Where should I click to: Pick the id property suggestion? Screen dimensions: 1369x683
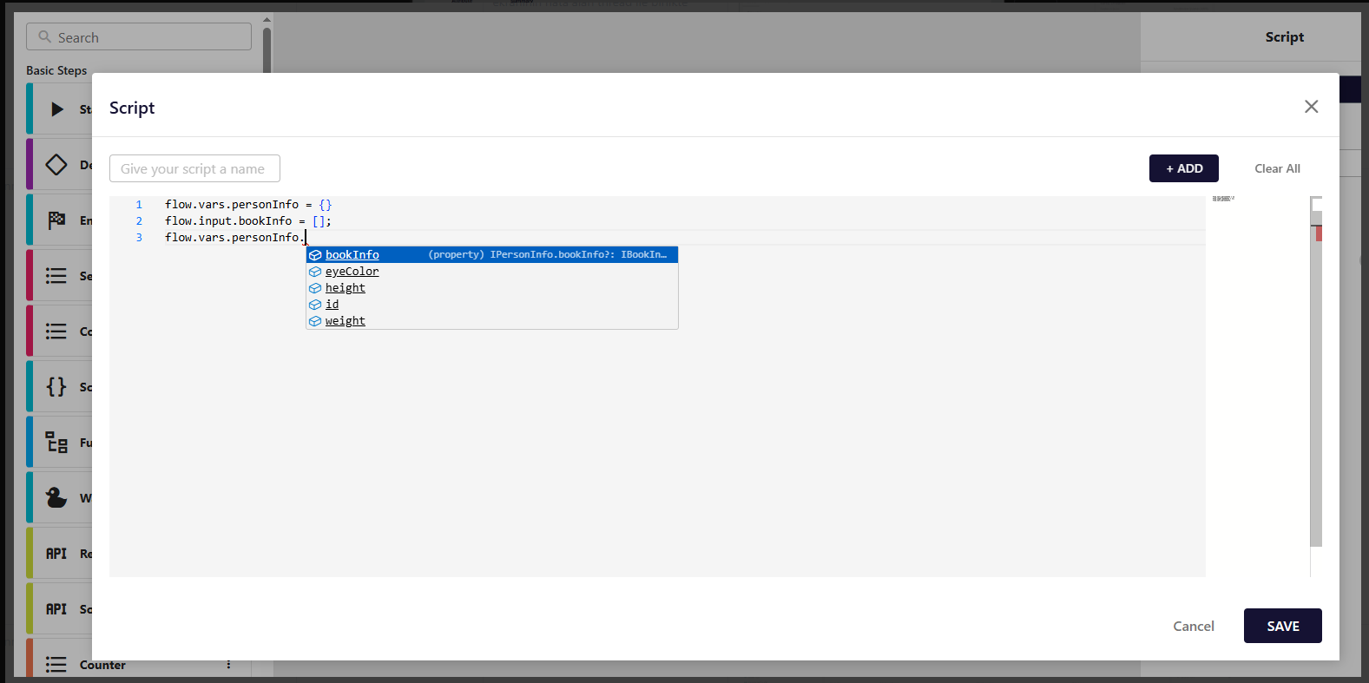332,305
